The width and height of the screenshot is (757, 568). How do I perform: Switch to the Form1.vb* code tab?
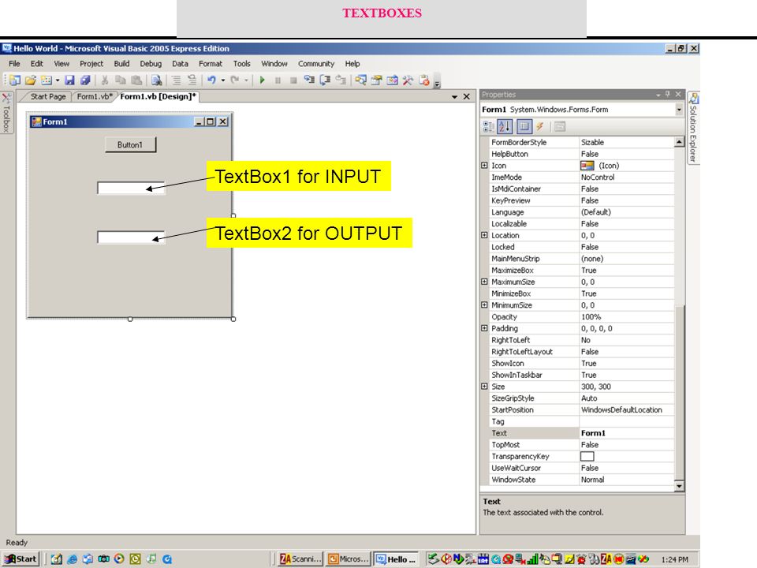coord(95,96)
